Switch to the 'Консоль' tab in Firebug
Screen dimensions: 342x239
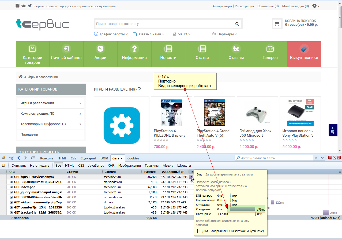pyautogui.click(x=47, y=158)
